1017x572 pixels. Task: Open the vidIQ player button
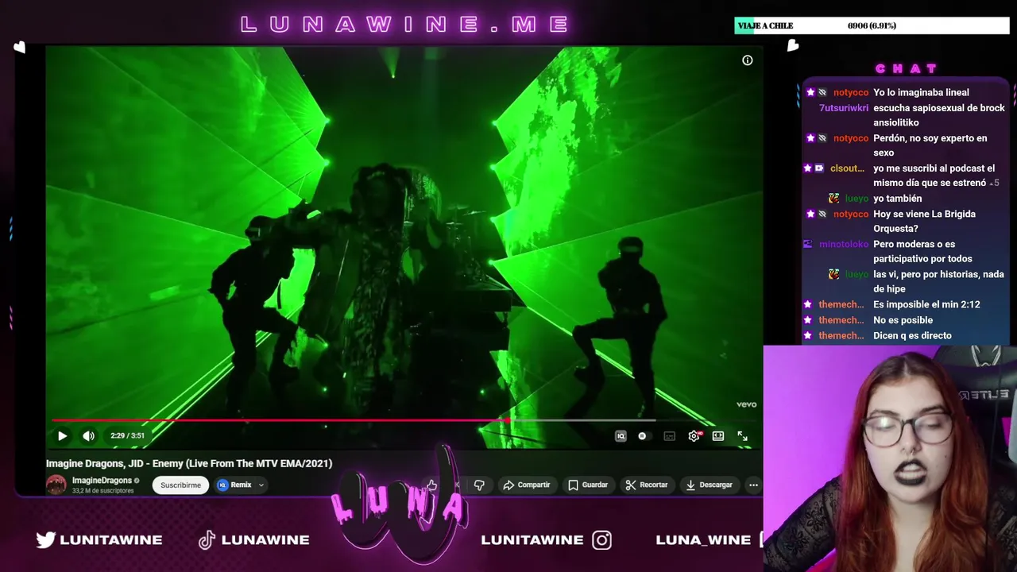(621, 435)
